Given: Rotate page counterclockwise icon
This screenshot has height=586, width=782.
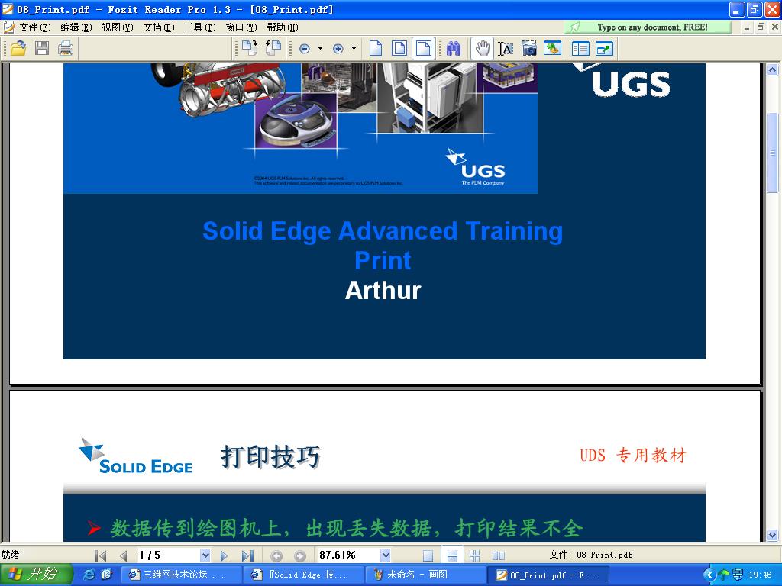Looking at the screenshot, I should point(273,48).
